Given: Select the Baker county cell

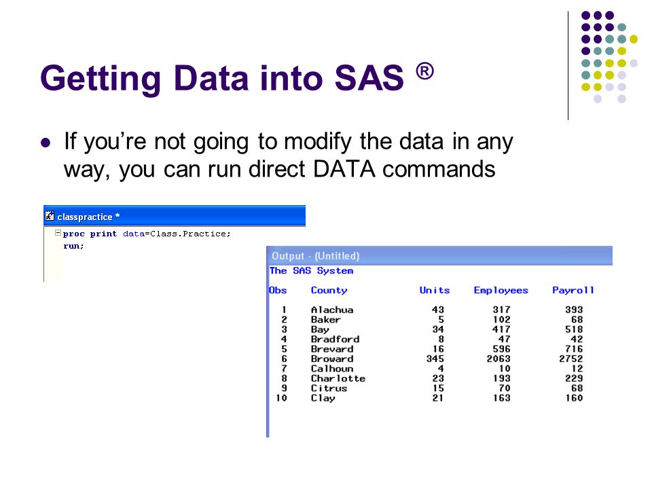Looking at the screenshot, I should pyautogui.click(x=326, y=320).
